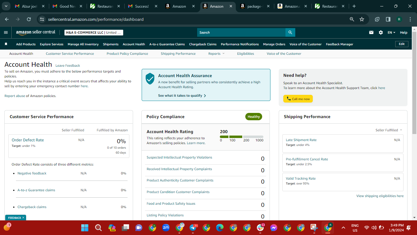The image size is (417, 235).
Task: Open the Chrome tab search chevron
Action: pos(6,6)
